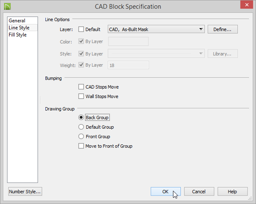The image size is (256, 204).
Task: Open the layer Define... dialog
Action: (x=223, y=29)
